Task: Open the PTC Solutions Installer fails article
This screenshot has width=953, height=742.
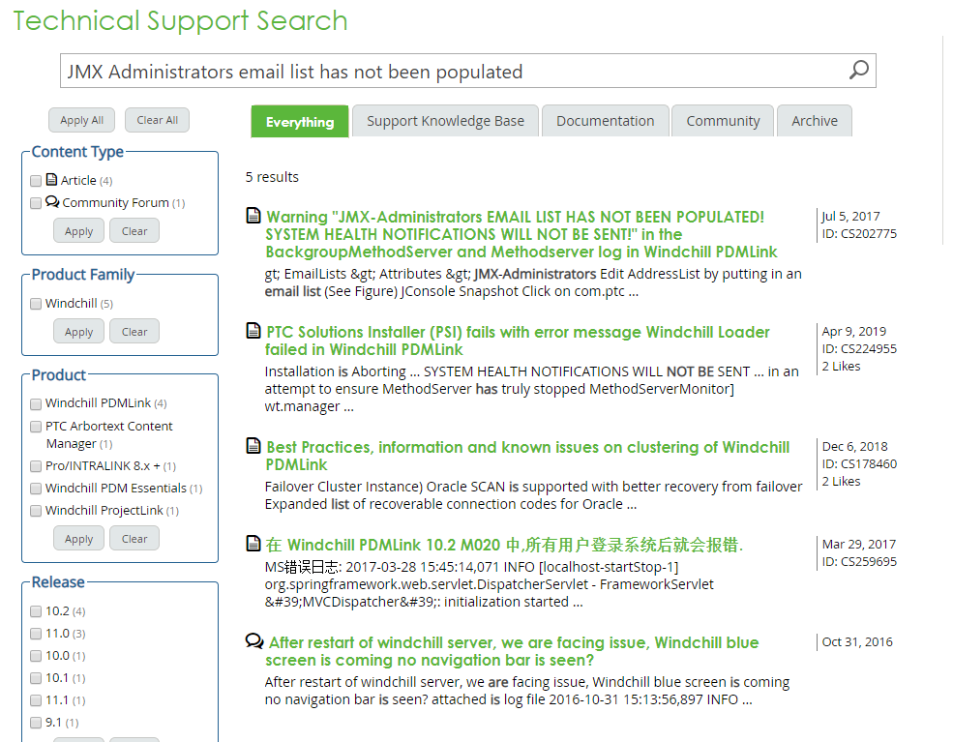Action: (x=518, y=341)
